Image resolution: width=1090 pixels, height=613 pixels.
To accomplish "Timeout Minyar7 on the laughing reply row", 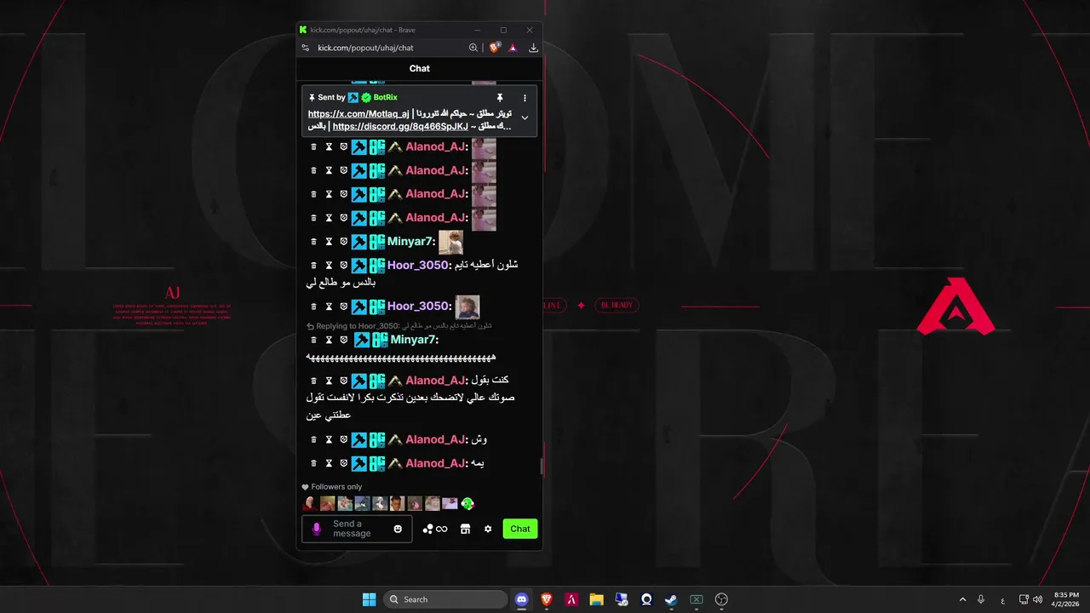I will coord(329,340).
